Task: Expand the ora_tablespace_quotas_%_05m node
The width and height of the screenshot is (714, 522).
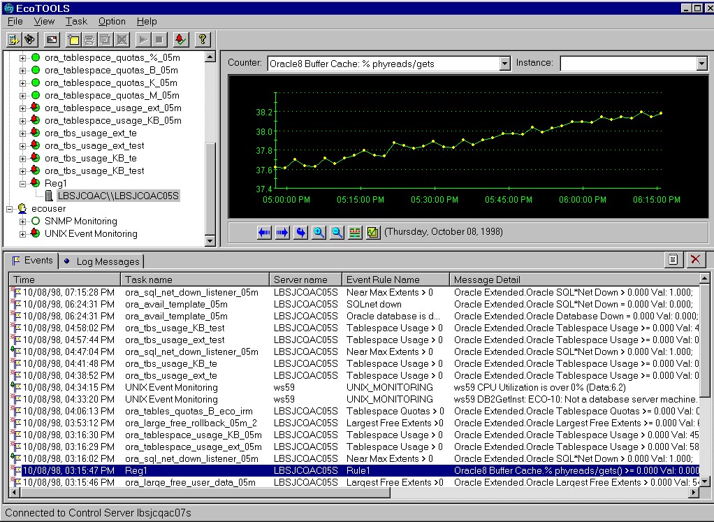Action: pyautogui.click(x=22, y=58)
